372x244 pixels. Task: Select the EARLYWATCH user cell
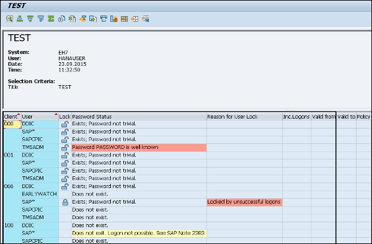click(40, 194)
